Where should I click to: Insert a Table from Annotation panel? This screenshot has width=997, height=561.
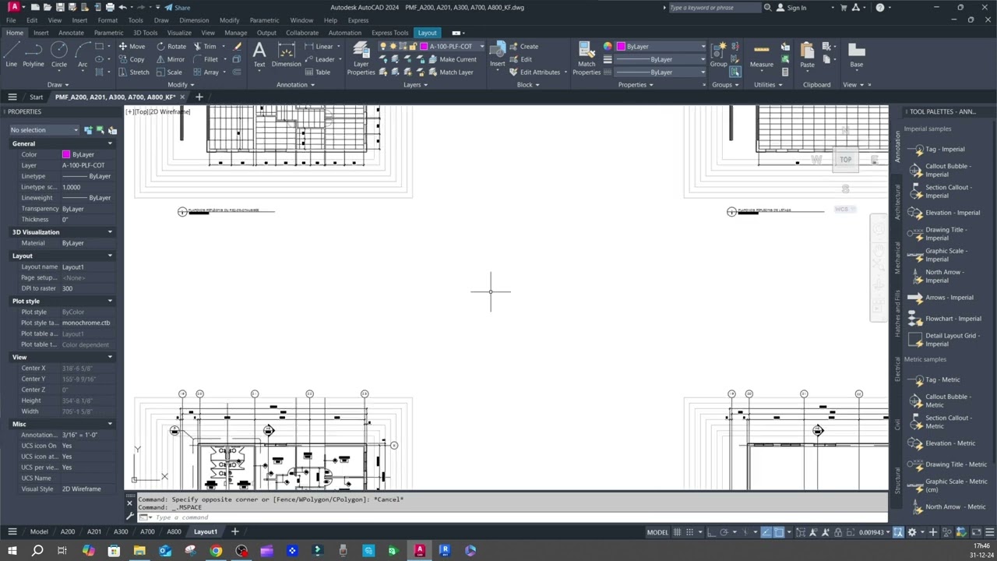click(318, 72)
